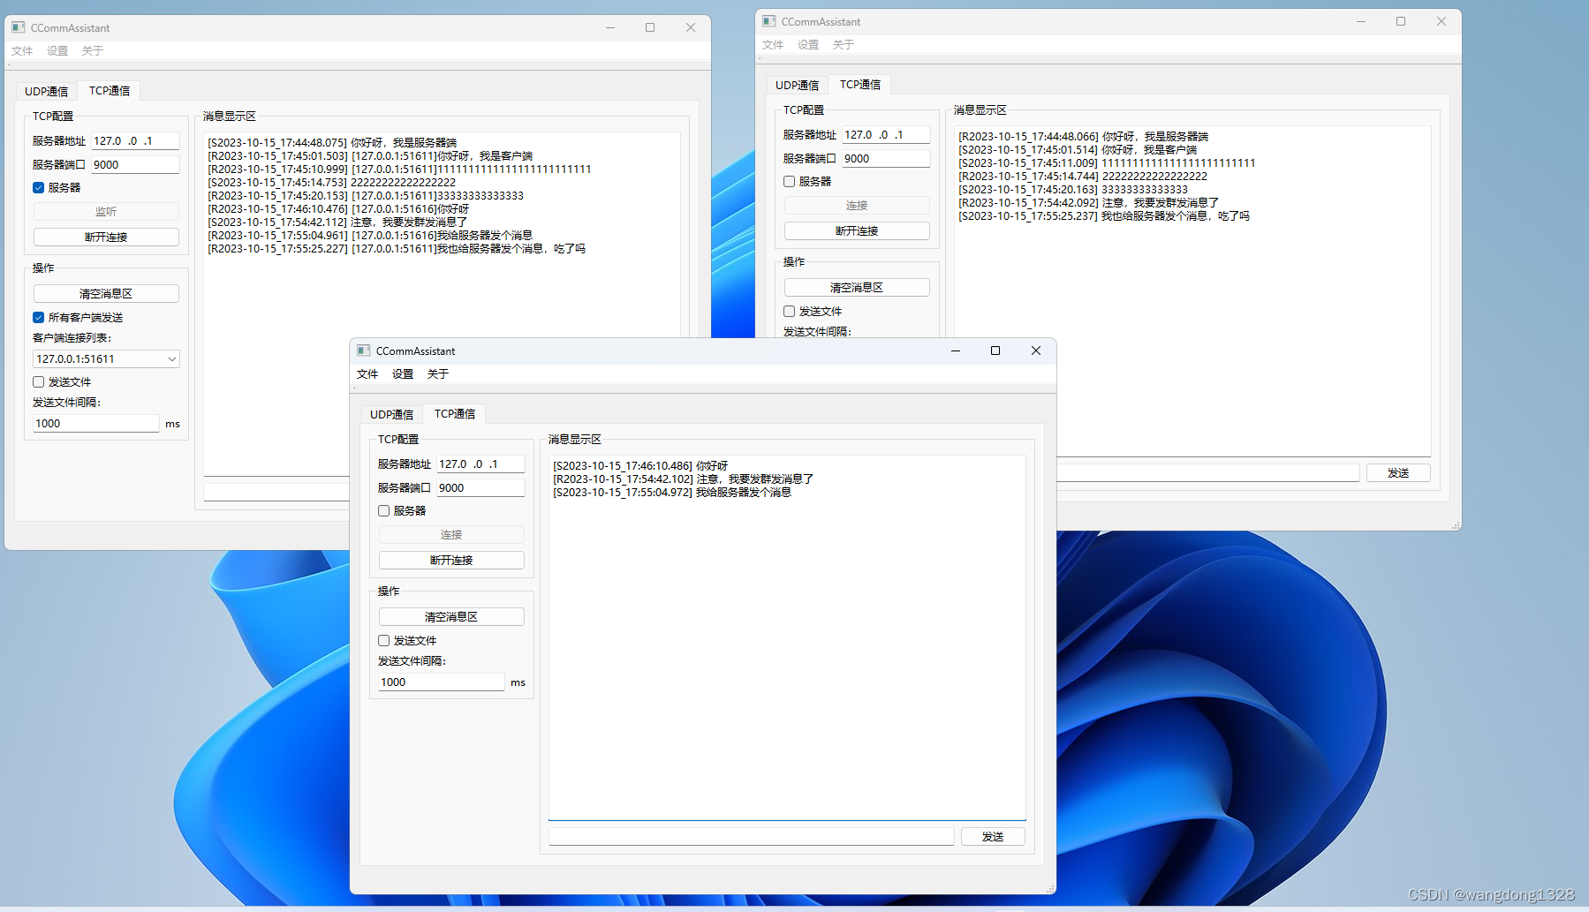This screenshot has height=912, width=1589.
Task: Open 关于 menu in the front window
Action: pos(438,373)
